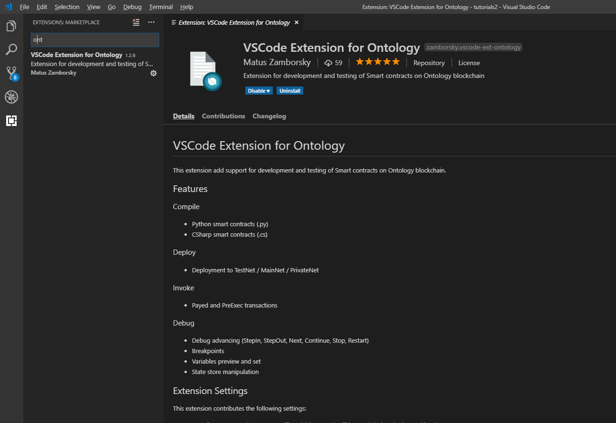Select the Extension: VSCode Extension for Ontology editor tab
Viewport: 616px width, 423px height.
tap(233, 22)
